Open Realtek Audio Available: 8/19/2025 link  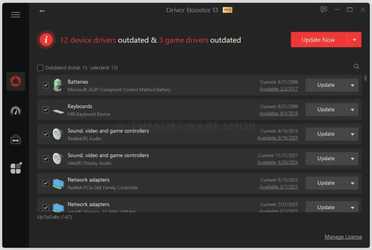point(277,138)
